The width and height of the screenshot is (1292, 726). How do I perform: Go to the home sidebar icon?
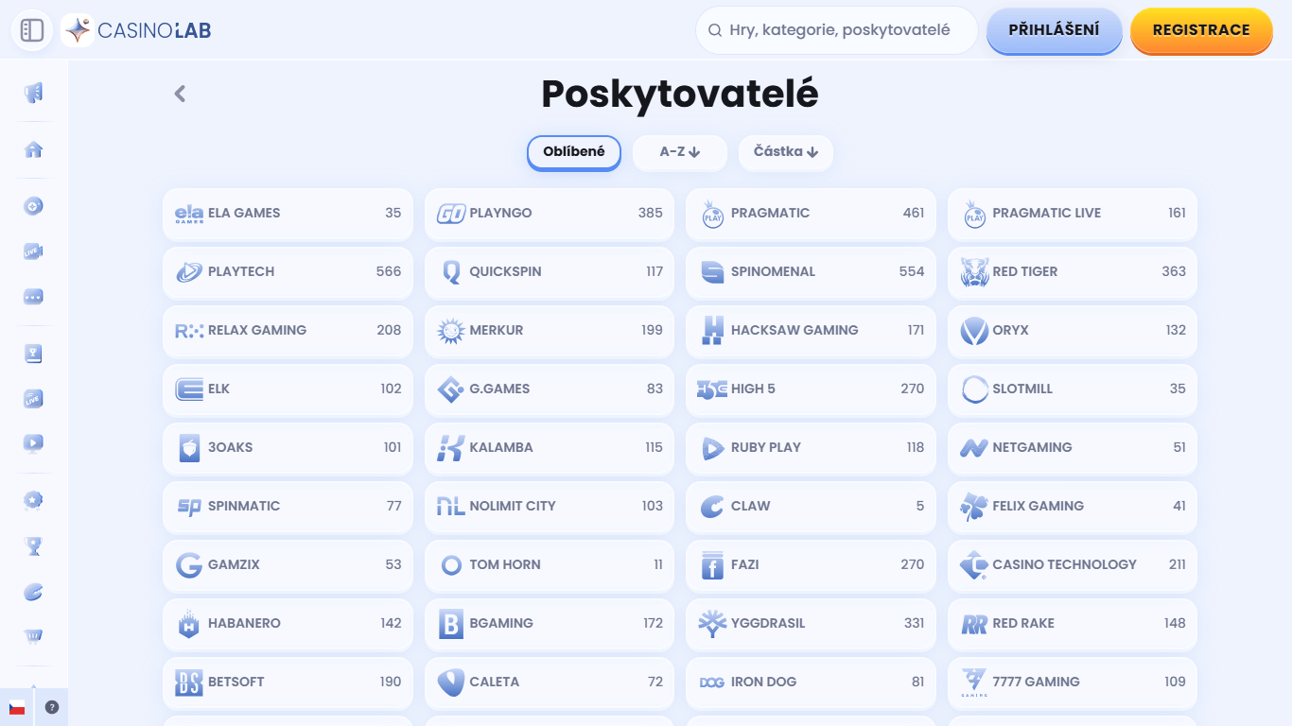coord(33,149)
